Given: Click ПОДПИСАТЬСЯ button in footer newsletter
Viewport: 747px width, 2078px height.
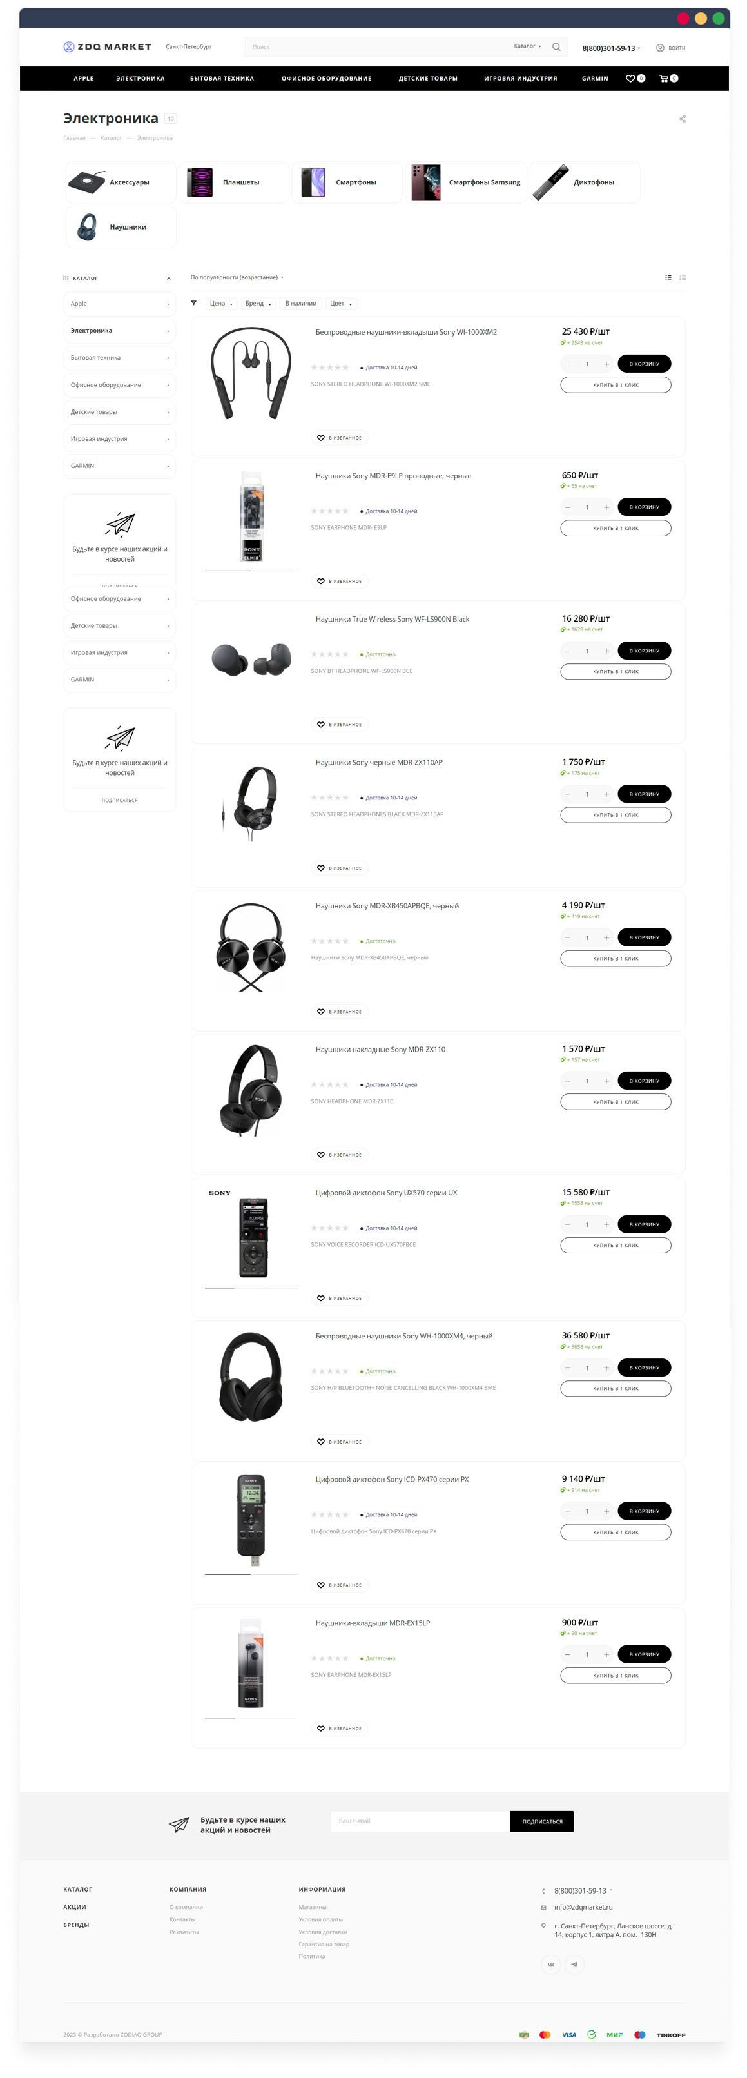Looking at the screenshot, I should coord(542,1821).
